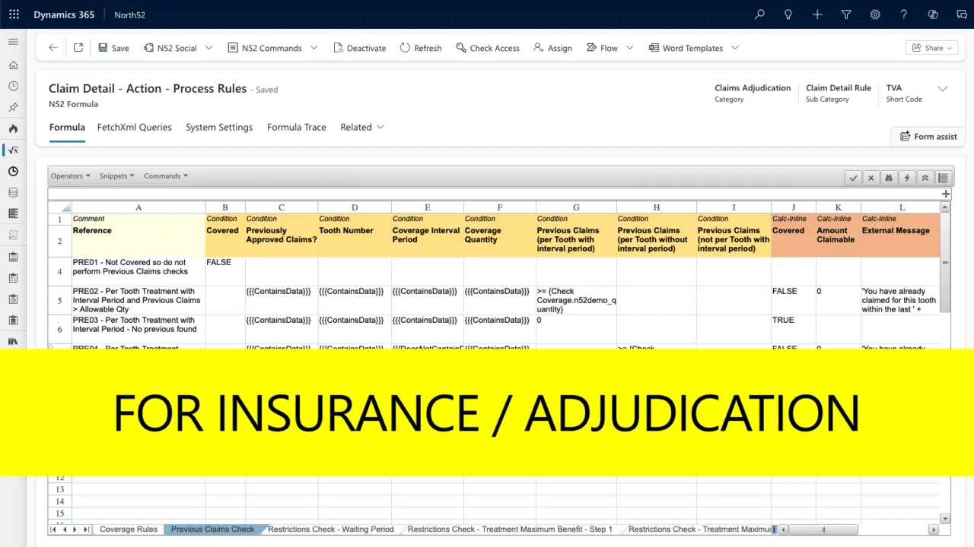The width and height of the screenshot is (974, 547).
Task: Select Previous Claims Check sheet tab
Action: (x=213, y=530)
